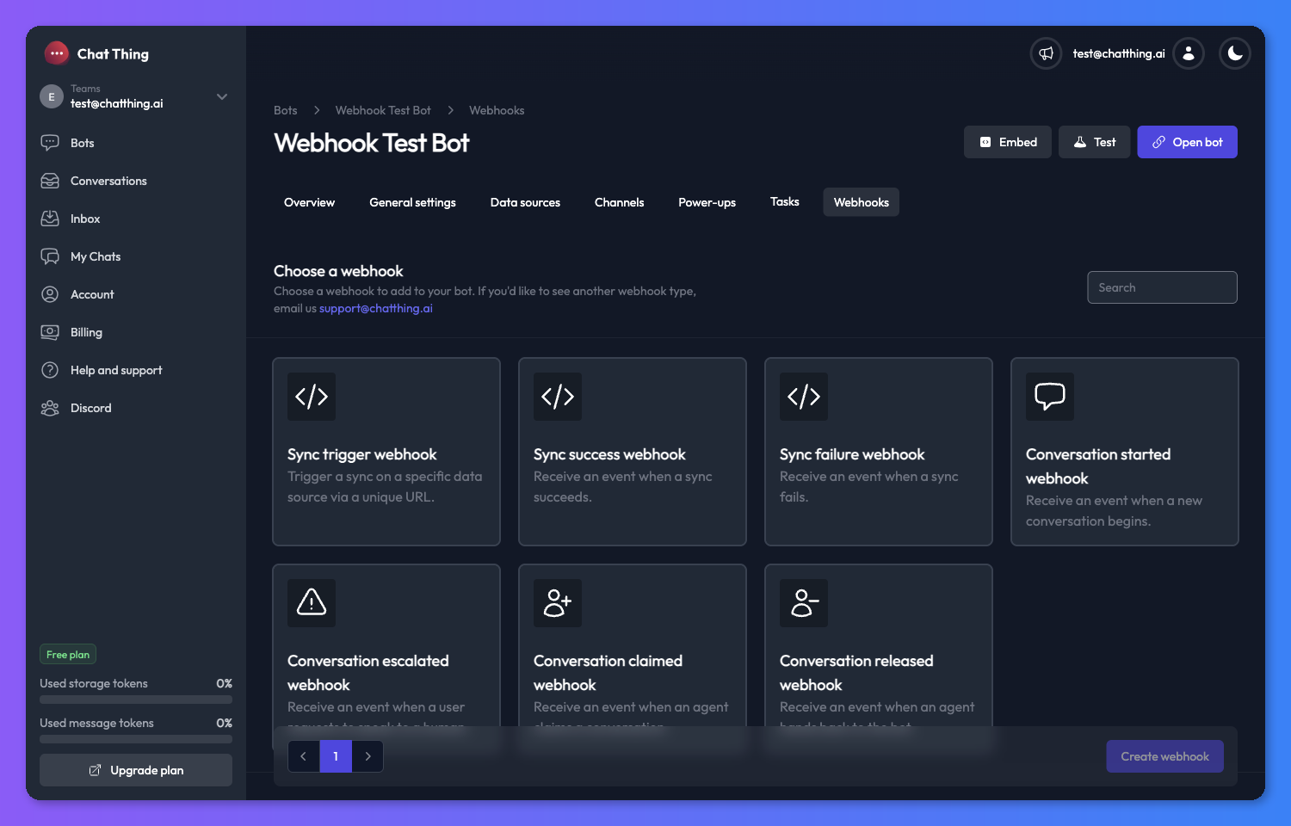Click the Free plan badge
The image size is (1291, 826).
pyautogui.click(x=68, y=655)
